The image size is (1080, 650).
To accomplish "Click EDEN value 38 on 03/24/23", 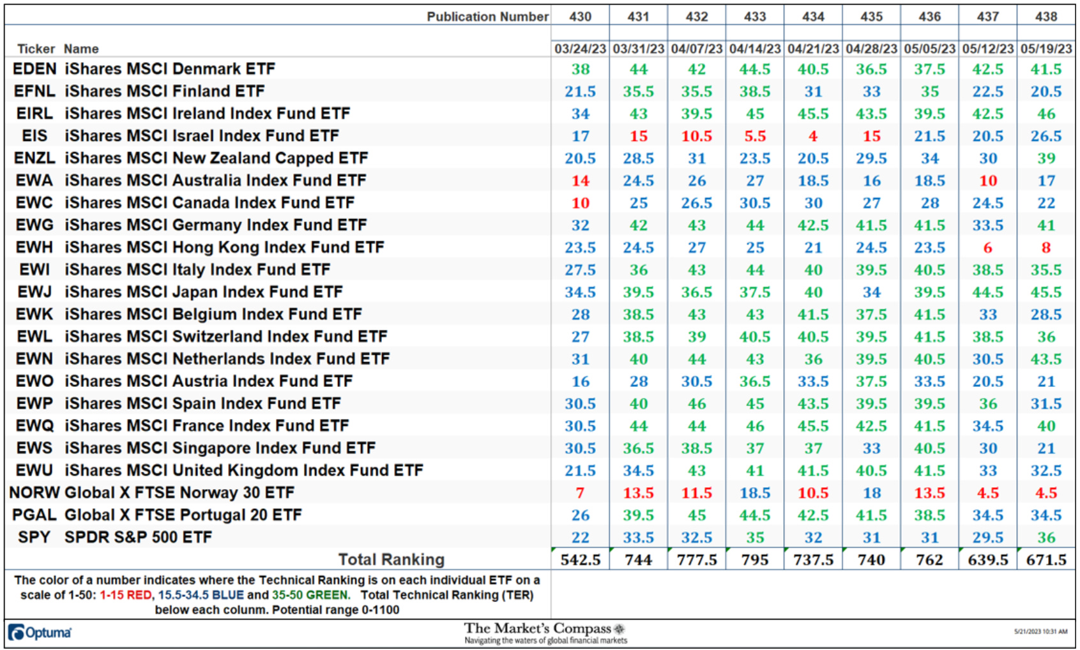I will pyautogui.click(x=580, y=69).
